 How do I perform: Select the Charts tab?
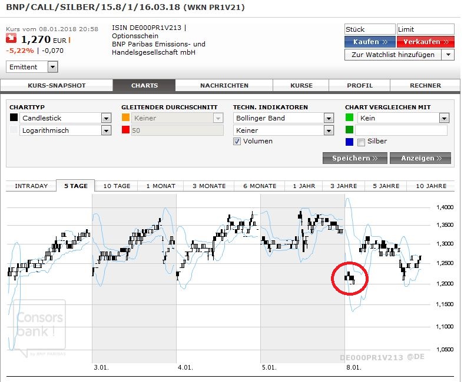[x=144, y=85]
